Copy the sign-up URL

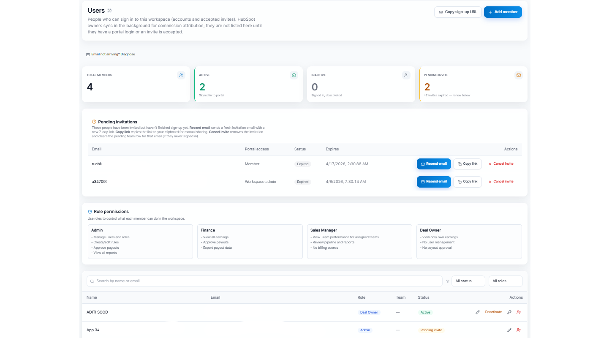point(458,12)
